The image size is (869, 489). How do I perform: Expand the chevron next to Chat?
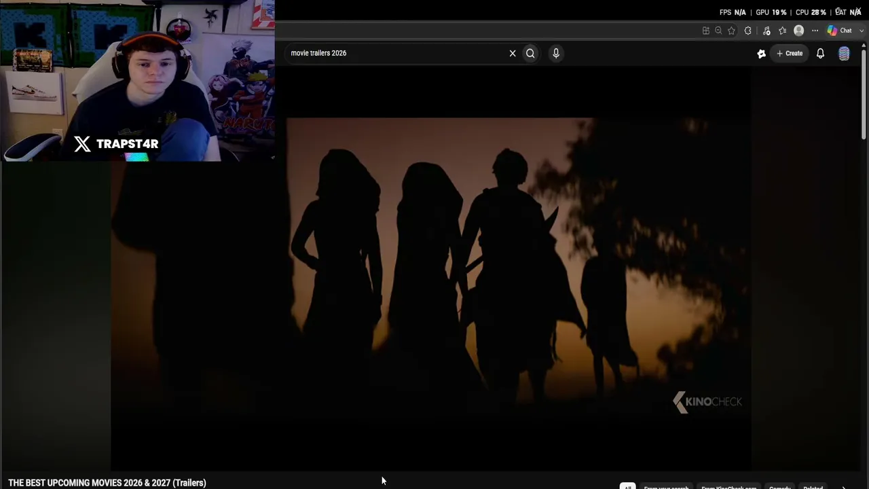coord(862,31)
